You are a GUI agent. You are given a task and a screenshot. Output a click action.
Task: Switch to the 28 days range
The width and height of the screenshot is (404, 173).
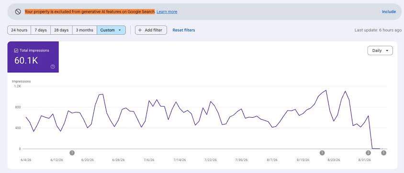61,30
